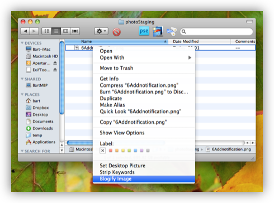Viewport: 274px width, 203px height.
Task: Open temp folder in sidebar
Action: 34,135
